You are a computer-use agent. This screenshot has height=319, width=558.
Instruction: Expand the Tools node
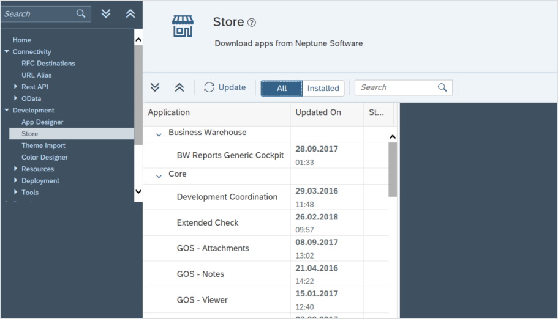[x=15, y=192]
